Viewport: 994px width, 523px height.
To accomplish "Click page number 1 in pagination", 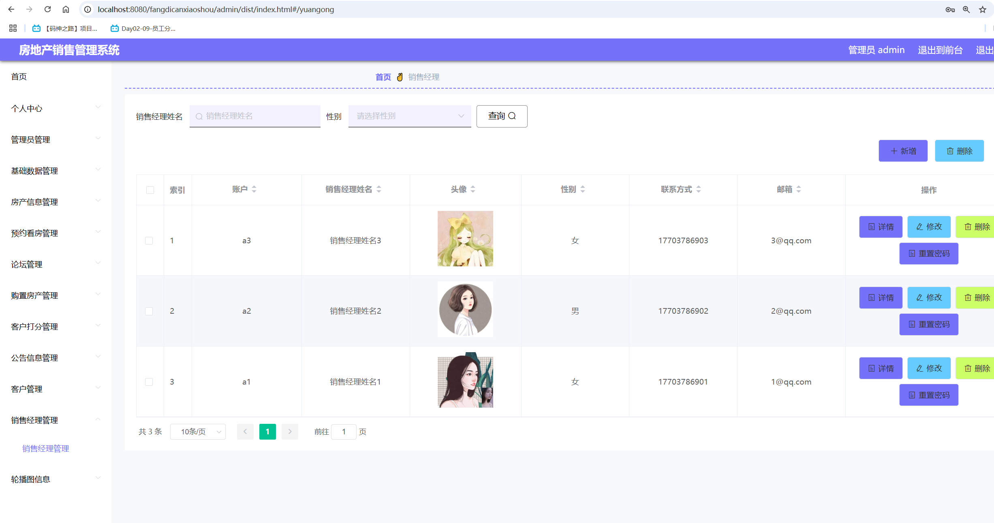I will [267, 432].
